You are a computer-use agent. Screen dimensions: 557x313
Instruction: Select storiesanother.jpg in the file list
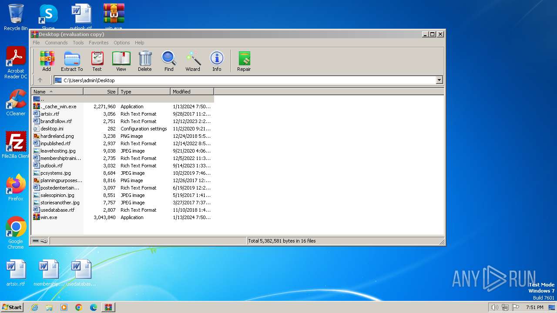click(123, 203)
